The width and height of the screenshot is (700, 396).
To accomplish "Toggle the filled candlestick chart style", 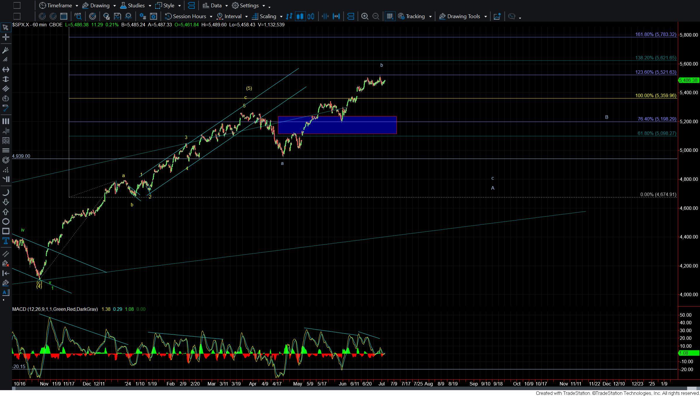I will [x=300, y=16].
